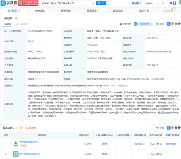
Task: Switch to the 知识产权 tab
Action: (x=144, y=11)
